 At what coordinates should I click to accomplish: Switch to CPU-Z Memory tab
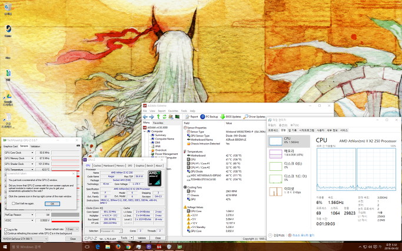pos(121,166)
